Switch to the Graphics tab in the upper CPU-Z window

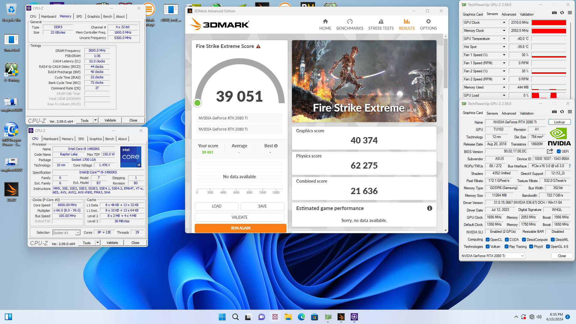click(94, 16)
